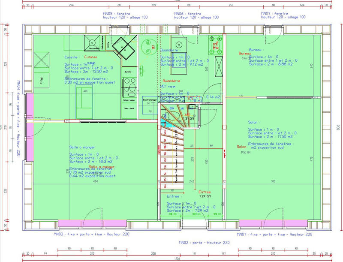Click the washing machine block in the Buanderie
Screen dimensions: 343x262
(178, 44)
